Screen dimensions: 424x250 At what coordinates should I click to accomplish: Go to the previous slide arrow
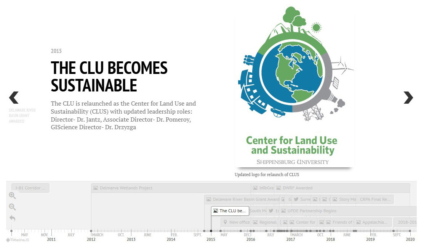pyautogui.click(x=14, y=98)
